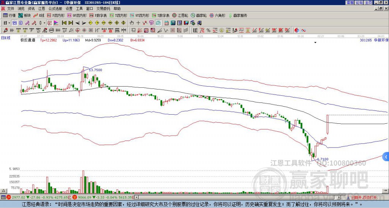This screenshot has width=389, height=208.
Task: Click the circle target crosshair icon
Action: (x=77, y=30)
